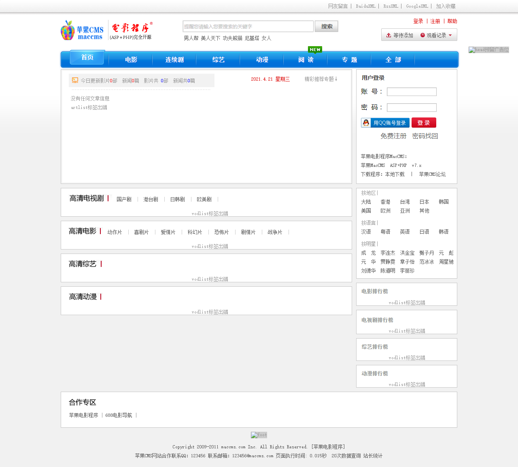
Task: Filter by star 周星驰
Action: (446, 262)
